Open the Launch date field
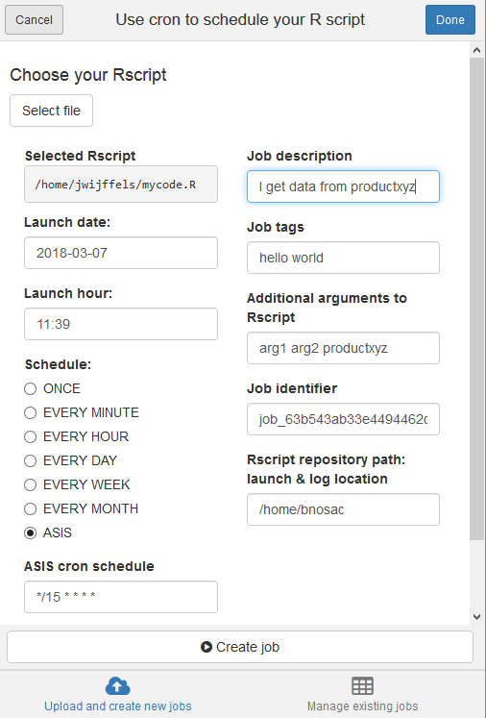Viewport: 486px width, 718px height. 121,253
